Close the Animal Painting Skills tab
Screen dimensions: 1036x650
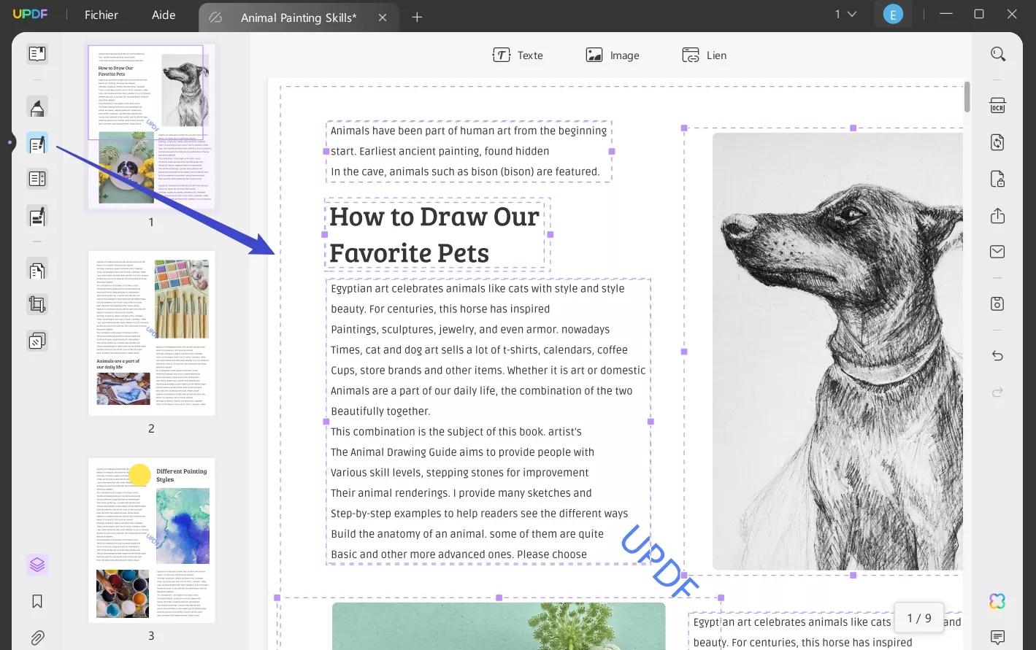(383, 18)
